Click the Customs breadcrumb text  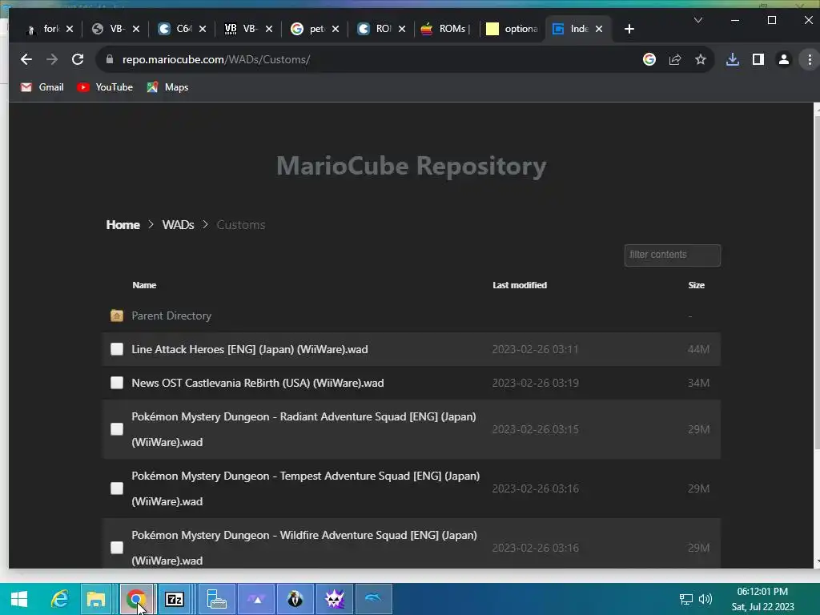point(240,225)
